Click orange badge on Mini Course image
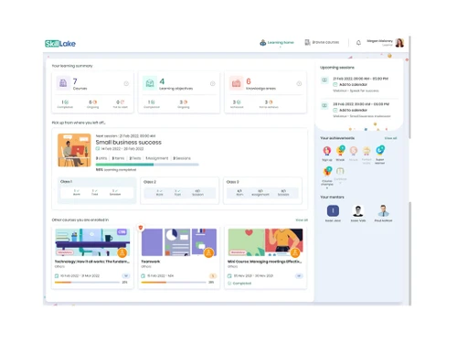This screenshot has width=457, height=343. coord(295,252)
